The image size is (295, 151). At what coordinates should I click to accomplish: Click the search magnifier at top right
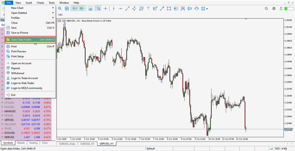click(x=266, y=9)
